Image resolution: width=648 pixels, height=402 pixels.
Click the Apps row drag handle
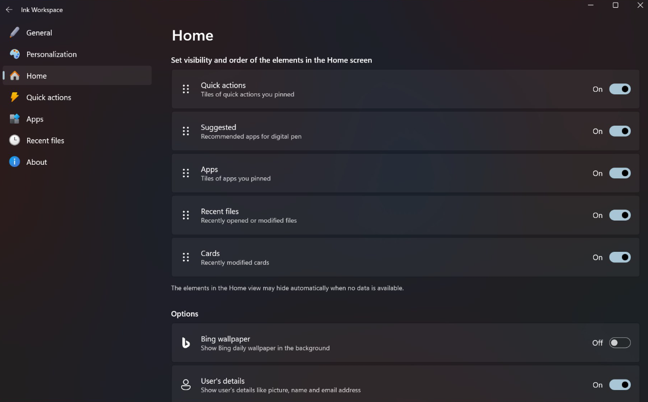(185, 173)
